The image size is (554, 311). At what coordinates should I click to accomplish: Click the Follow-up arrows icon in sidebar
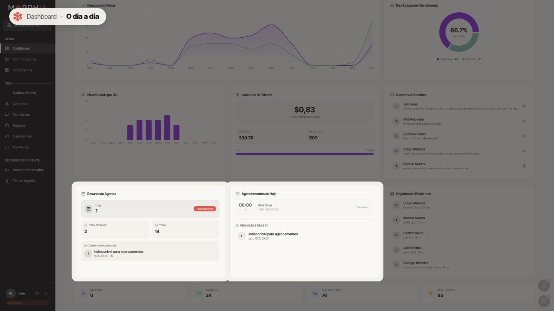coord(7,147)
